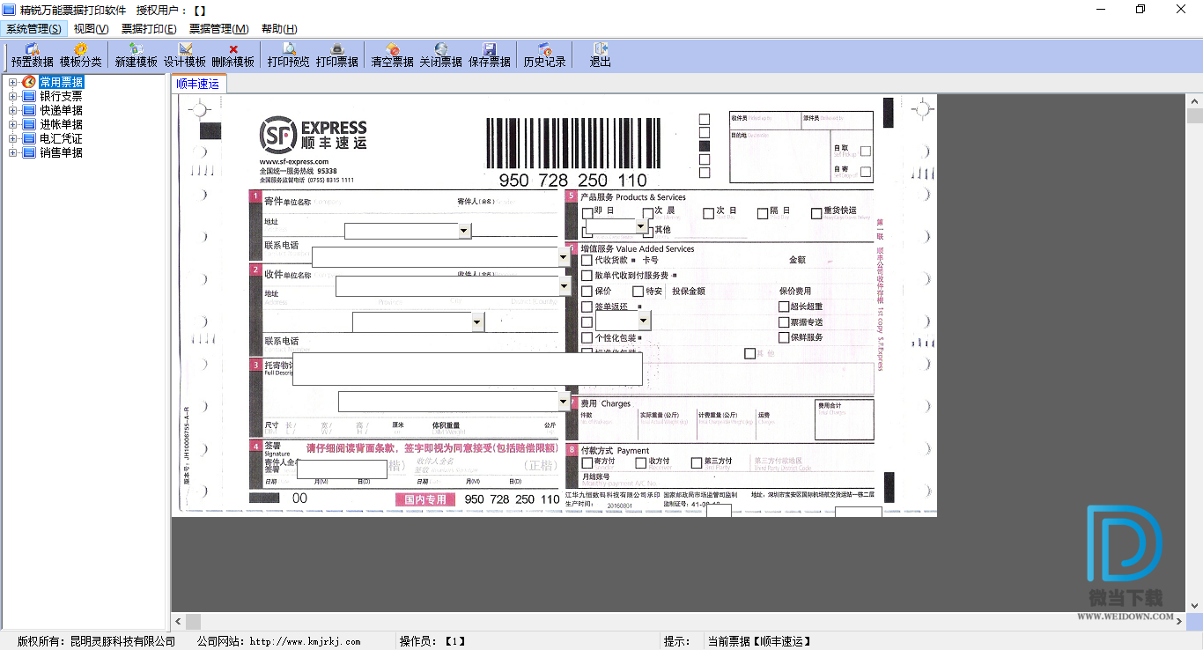Print the ticket with 打印票据
The width and height of the screenshot is (1203, 650).
(x=337, y=55)
